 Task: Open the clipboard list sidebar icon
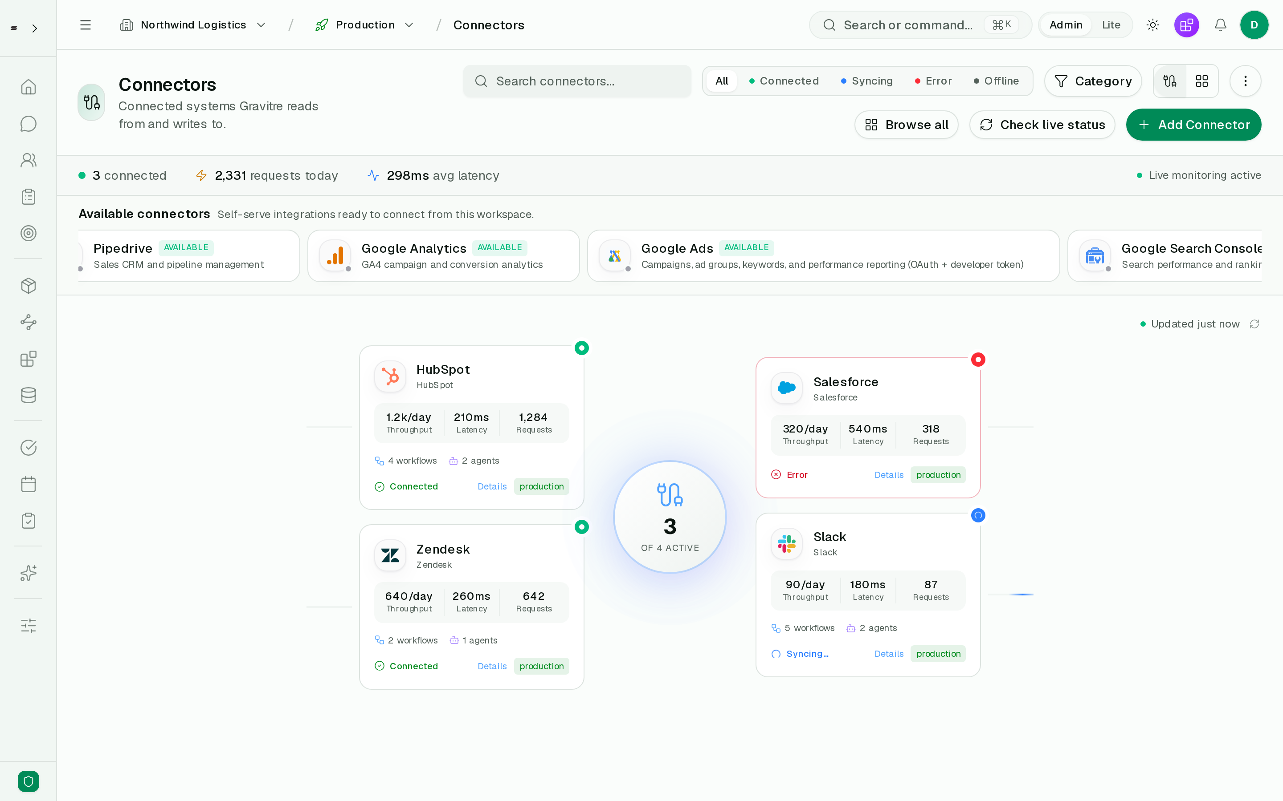pos(29,197)
